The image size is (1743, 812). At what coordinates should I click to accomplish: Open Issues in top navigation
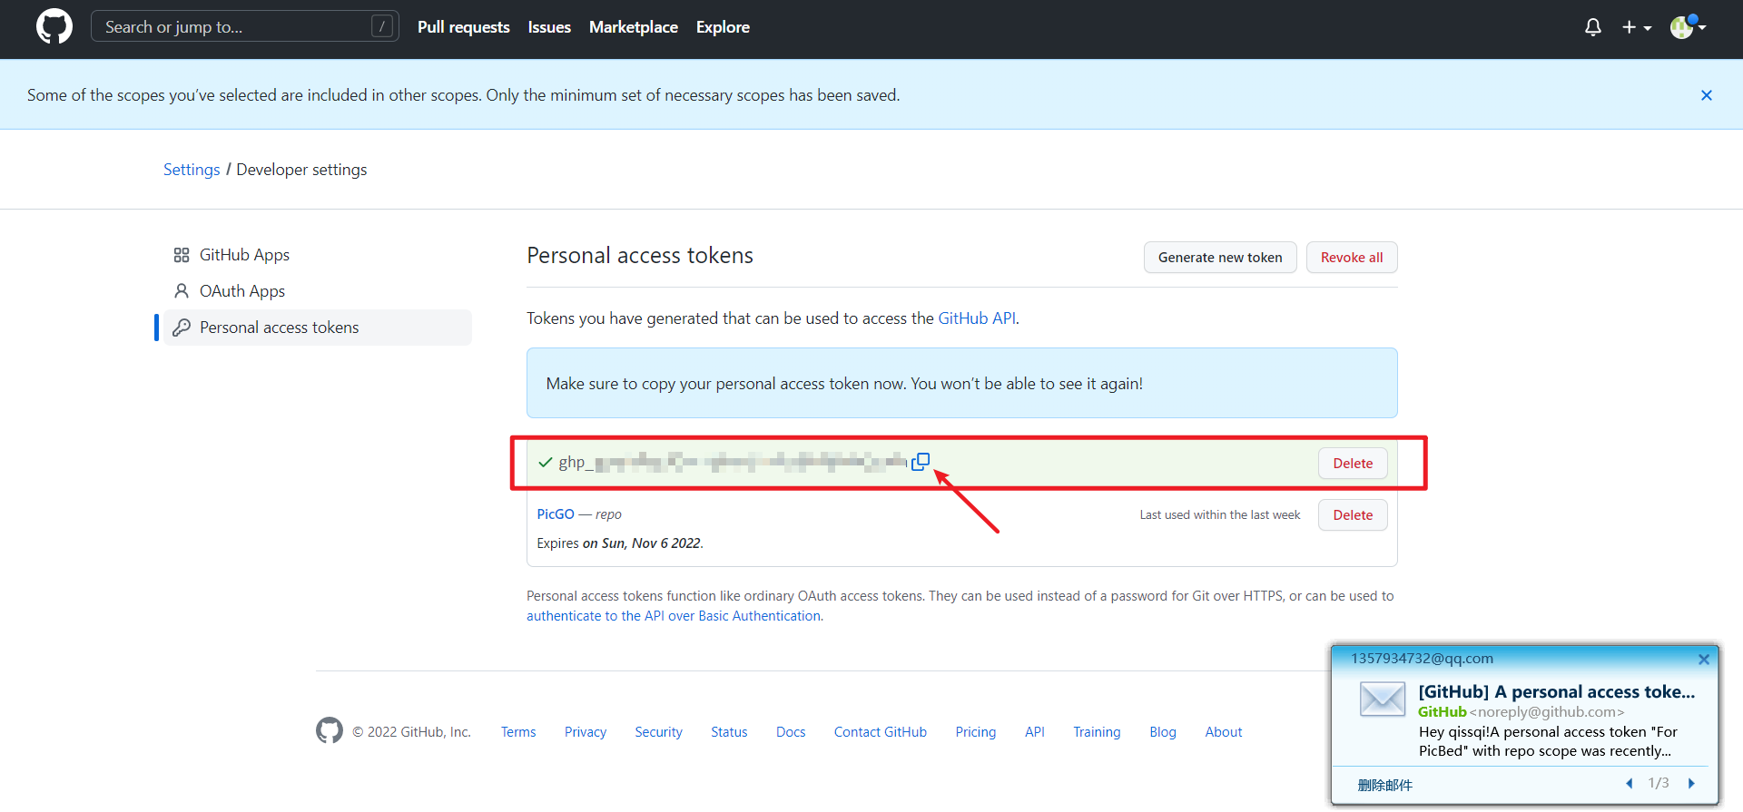549,27
